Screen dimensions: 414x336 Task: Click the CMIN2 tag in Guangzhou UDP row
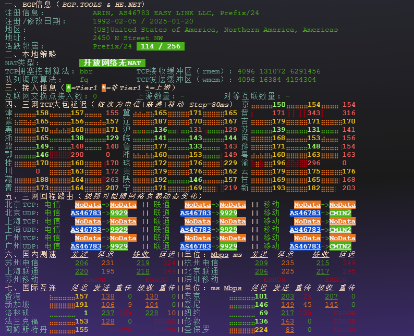(340, 246)
